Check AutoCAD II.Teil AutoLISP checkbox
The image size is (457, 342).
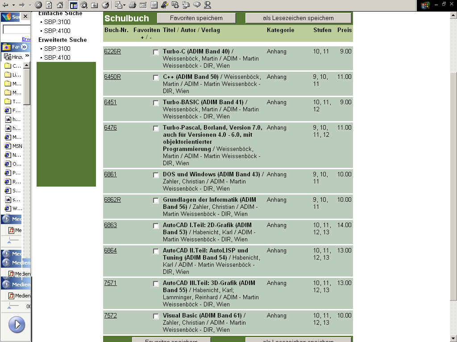[x=156, y=251]
